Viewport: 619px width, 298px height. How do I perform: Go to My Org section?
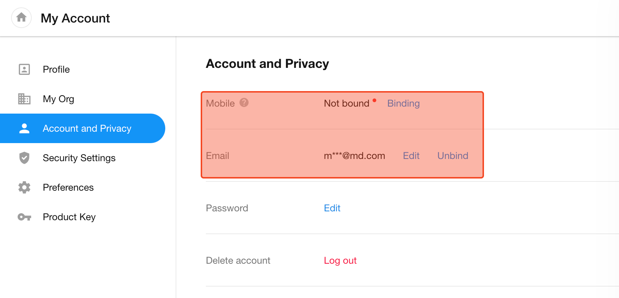point(58,99)
